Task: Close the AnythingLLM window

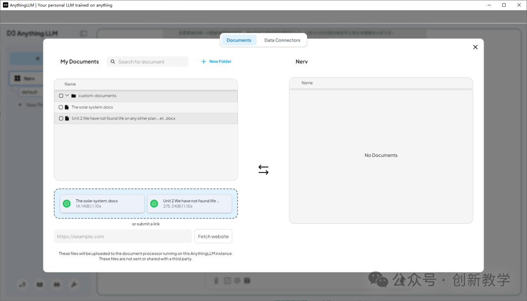Action: pyautogui.click(x=519, y=5)
